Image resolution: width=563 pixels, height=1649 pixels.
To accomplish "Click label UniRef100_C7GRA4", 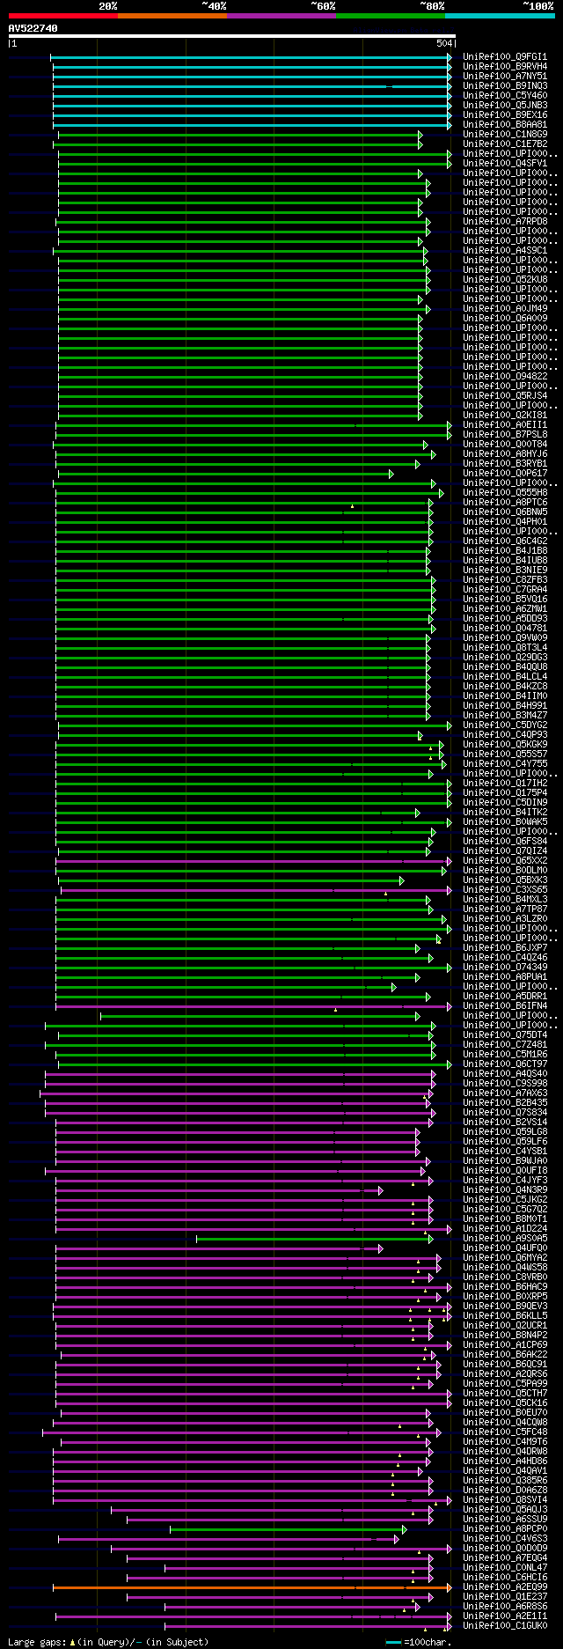I will (x=505, y=590).
